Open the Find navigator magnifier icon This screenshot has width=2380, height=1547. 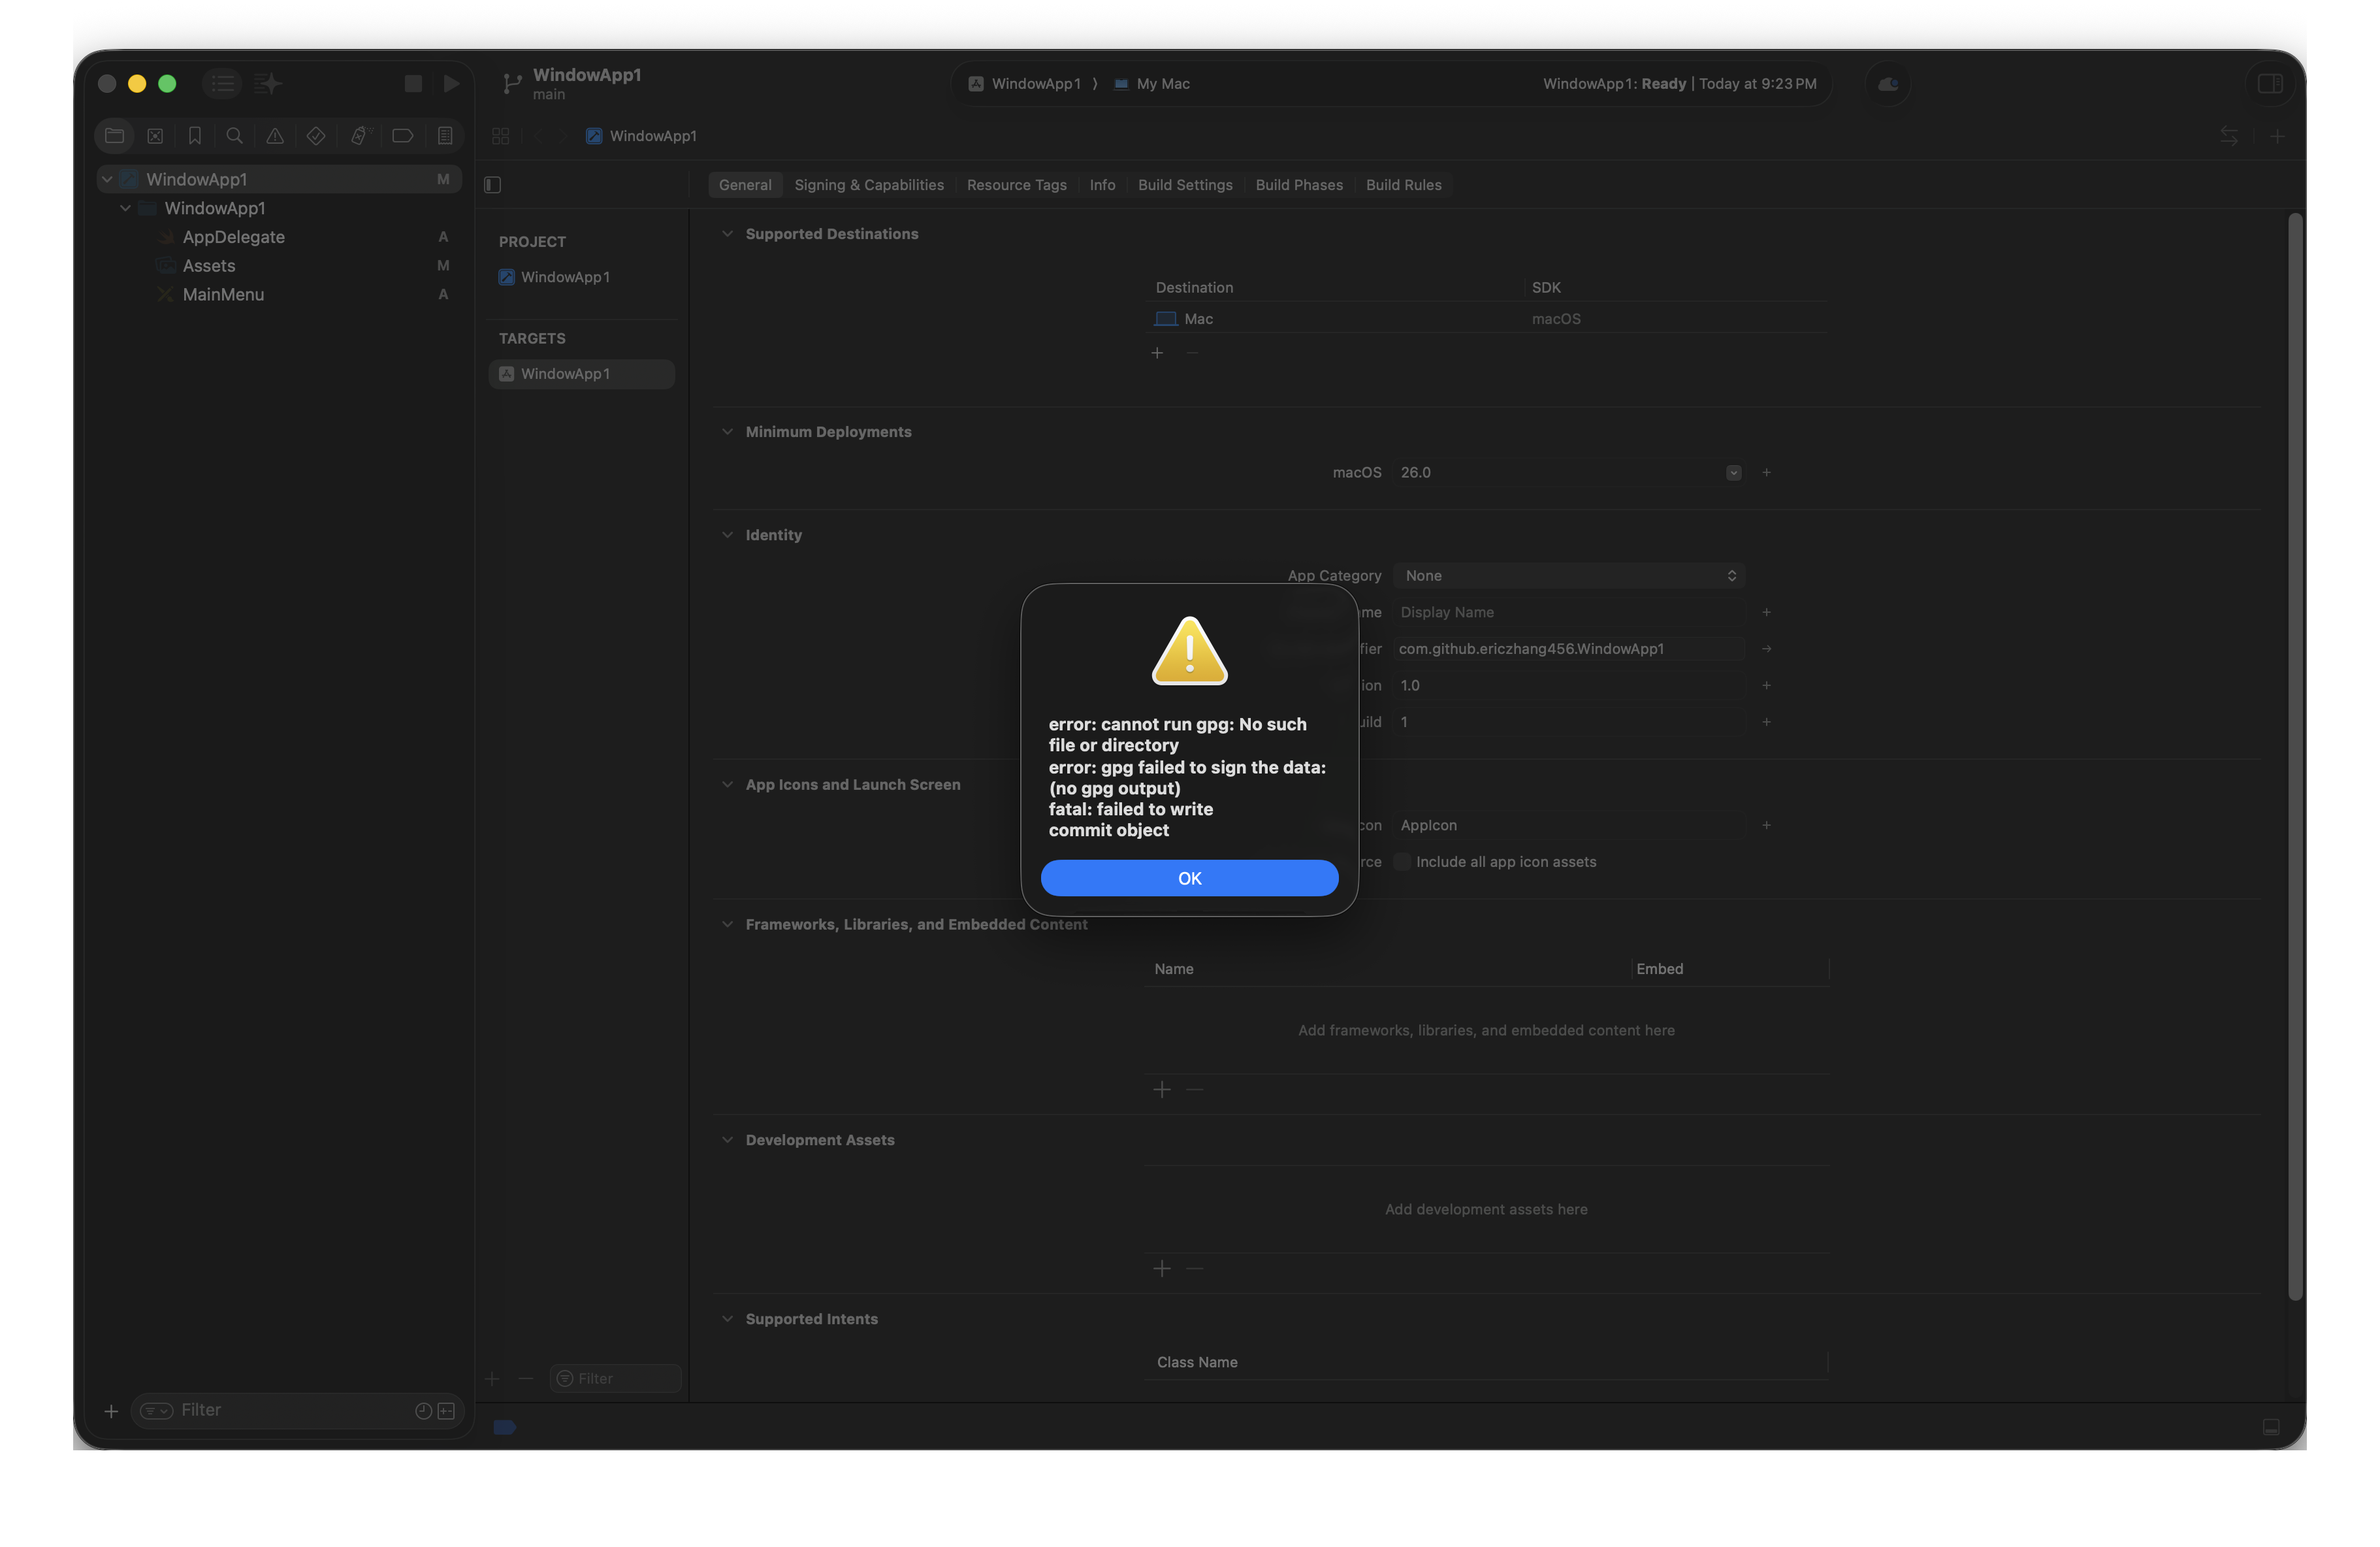[234, 136]
